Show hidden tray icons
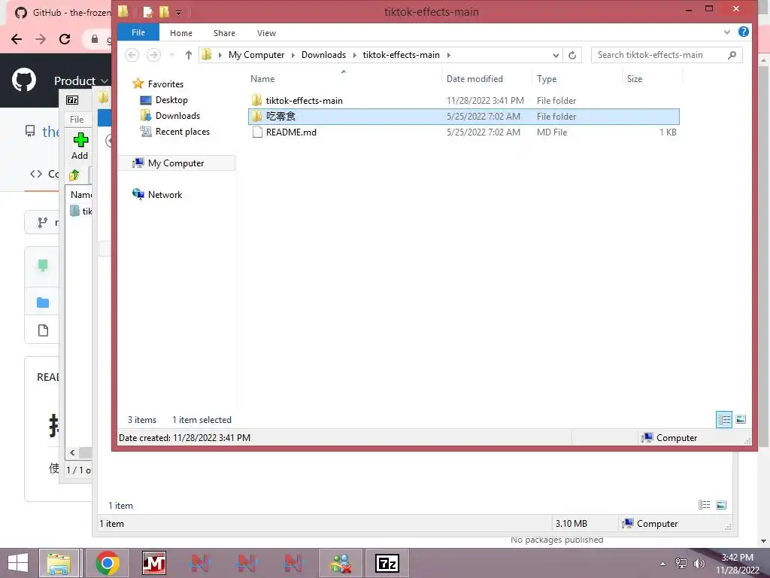 click(663, 564)
